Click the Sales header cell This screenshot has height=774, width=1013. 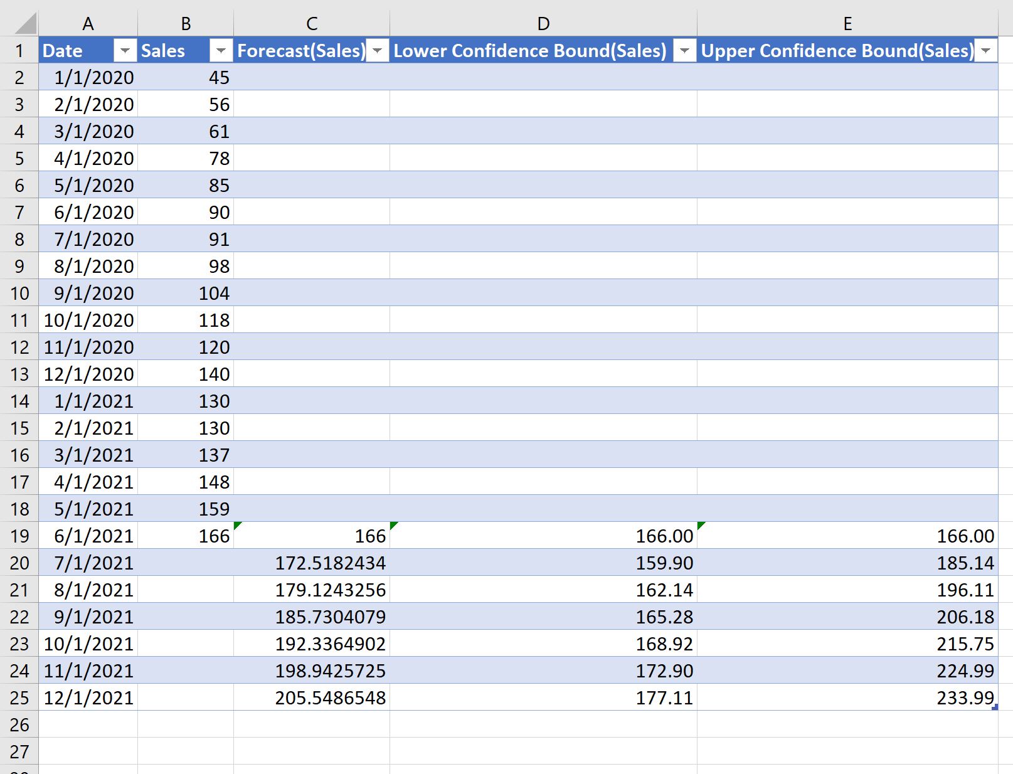click(186, 51)
